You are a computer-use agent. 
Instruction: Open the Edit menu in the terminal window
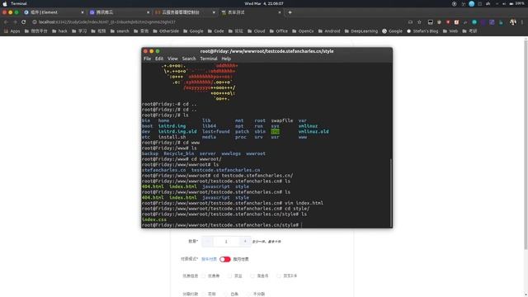click(x=159, y=59)
